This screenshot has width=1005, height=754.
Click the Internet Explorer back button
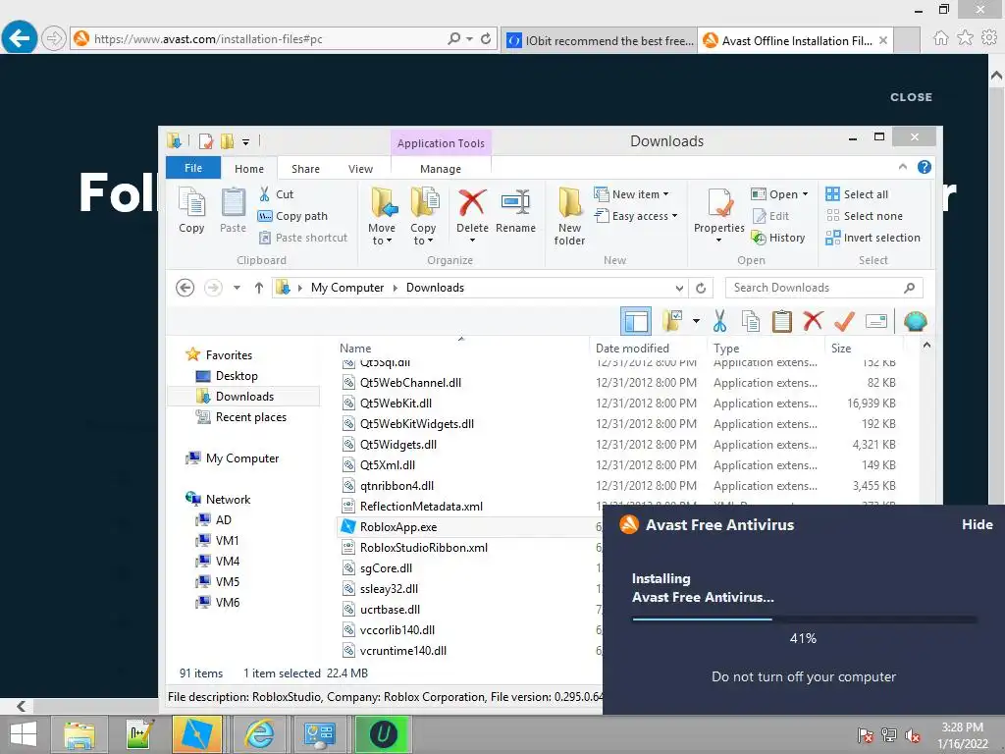pyautogui.click(x=20, y=38)
